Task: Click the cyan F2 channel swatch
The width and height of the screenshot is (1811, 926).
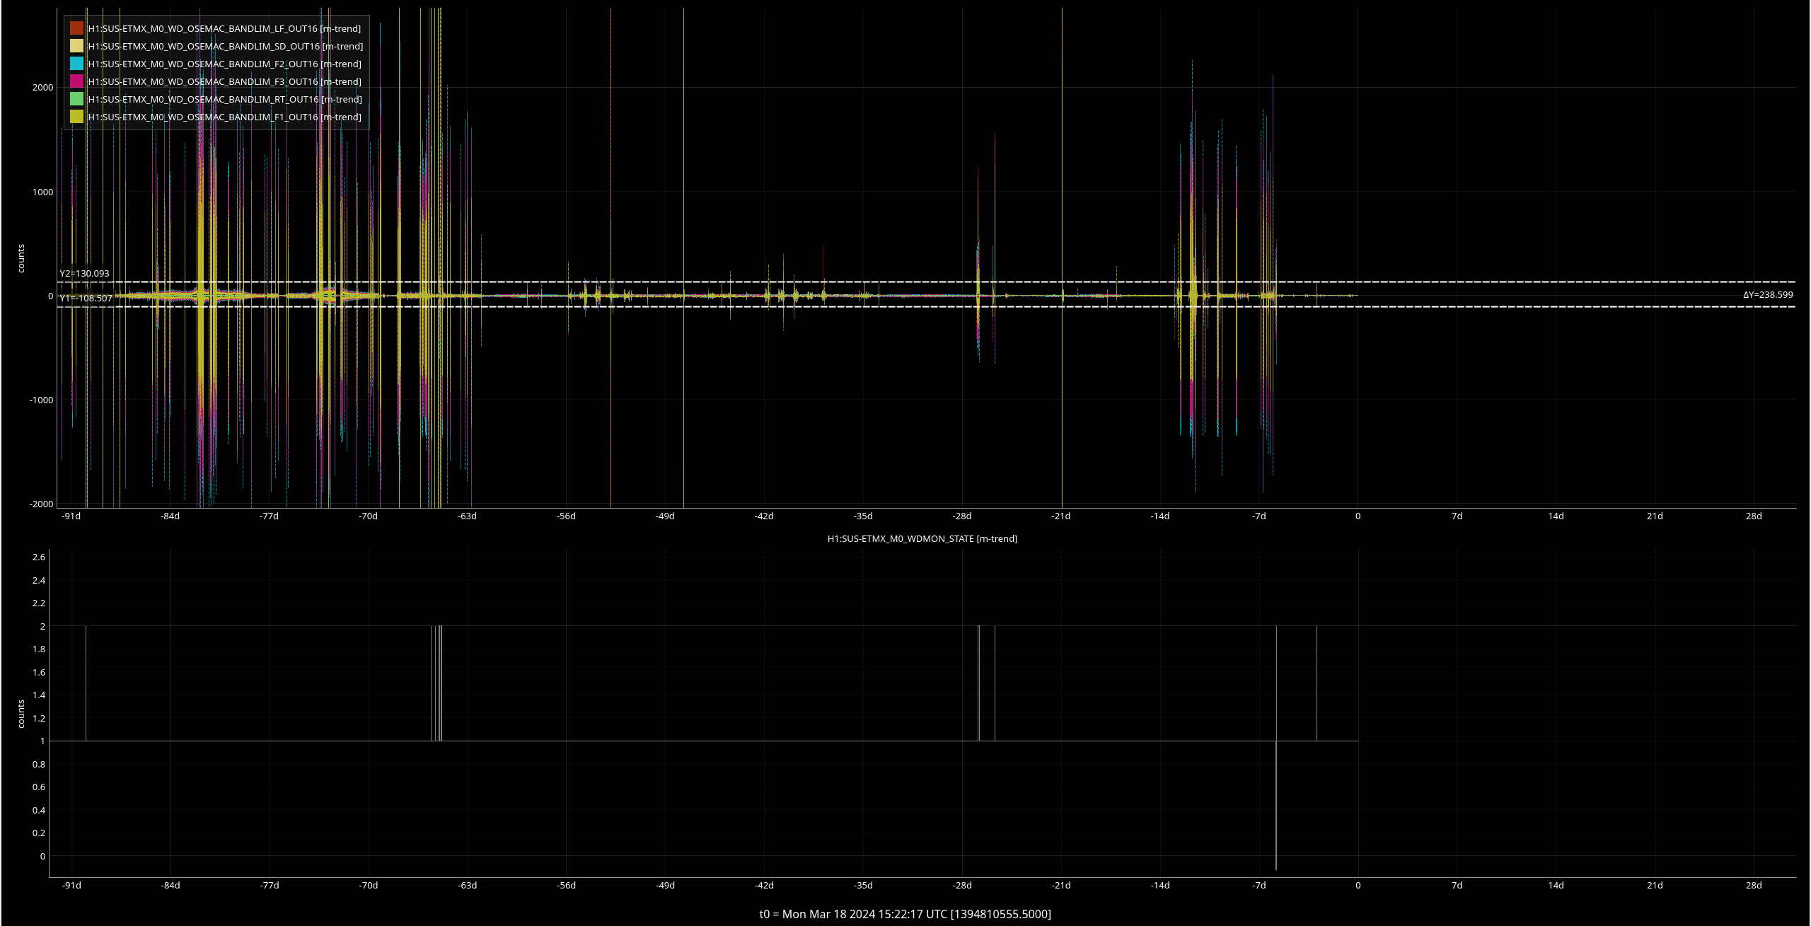Action: coord(76,64)
